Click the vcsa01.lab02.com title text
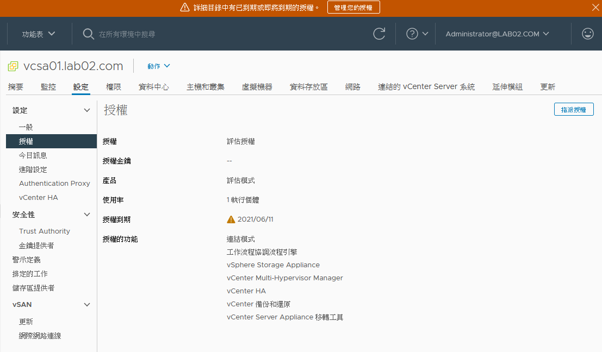The width and height of the screenshot is (602, 352). pos(73,66)
